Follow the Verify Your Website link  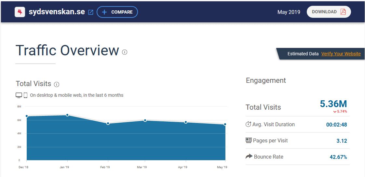click(341, 54)
